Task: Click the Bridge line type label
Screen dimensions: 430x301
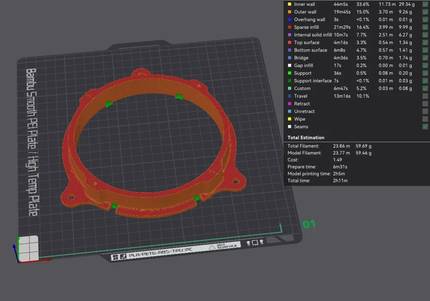Action: tap(301, 58)
